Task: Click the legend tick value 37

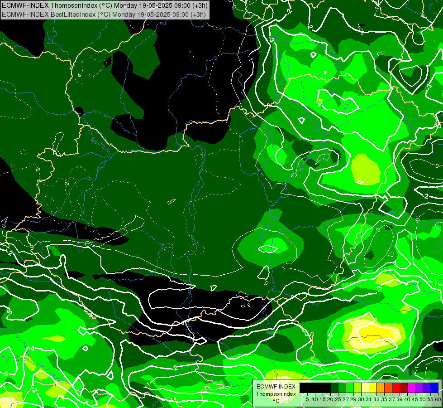Action: pyautogui.click(x=392, y=399)
